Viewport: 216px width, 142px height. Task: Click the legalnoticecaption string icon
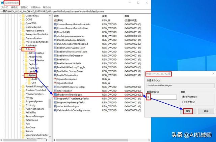pyautogui.click(x=55, y=79)
